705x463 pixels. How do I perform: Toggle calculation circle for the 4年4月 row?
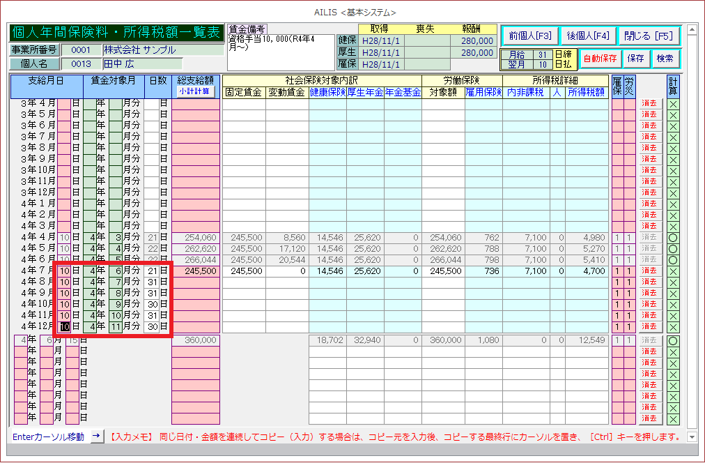672,237
